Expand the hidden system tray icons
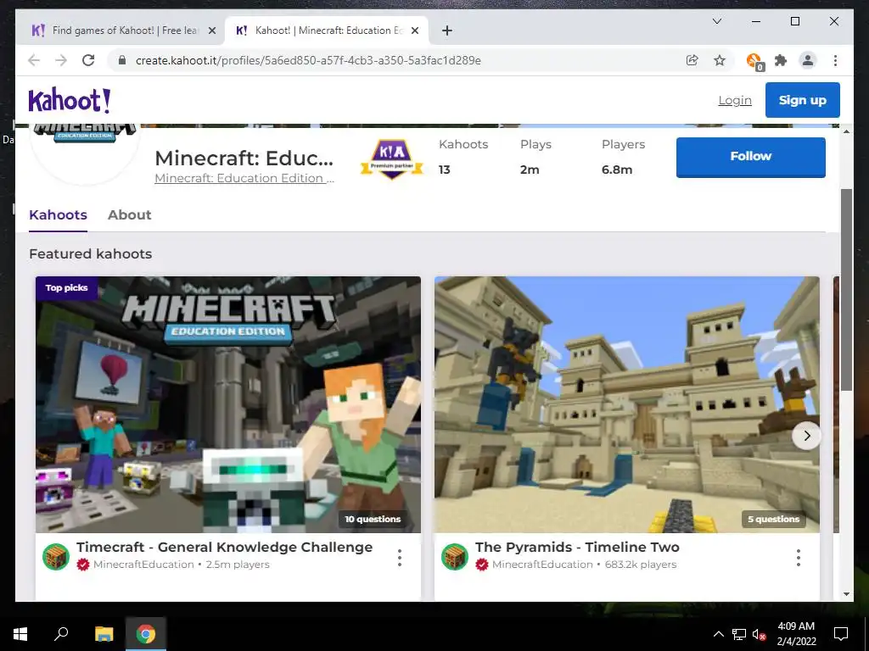869x651 pixels. pos(718,634)
